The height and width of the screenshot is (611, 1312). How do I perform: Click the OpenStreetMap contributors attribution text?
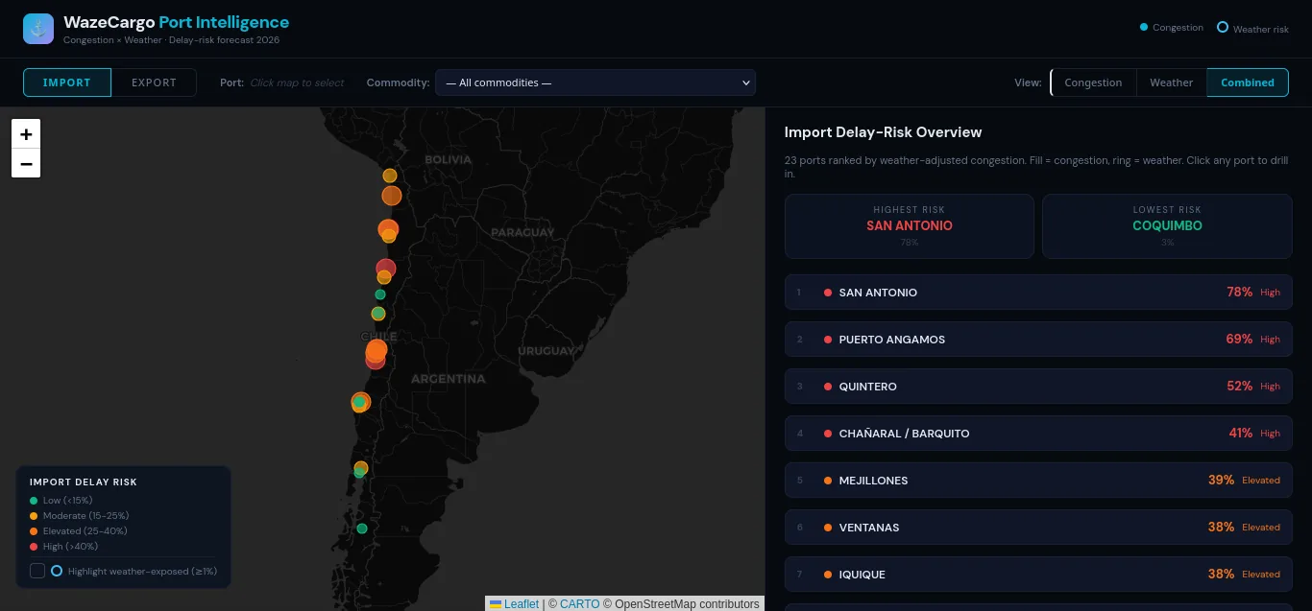tap(687, 604)
